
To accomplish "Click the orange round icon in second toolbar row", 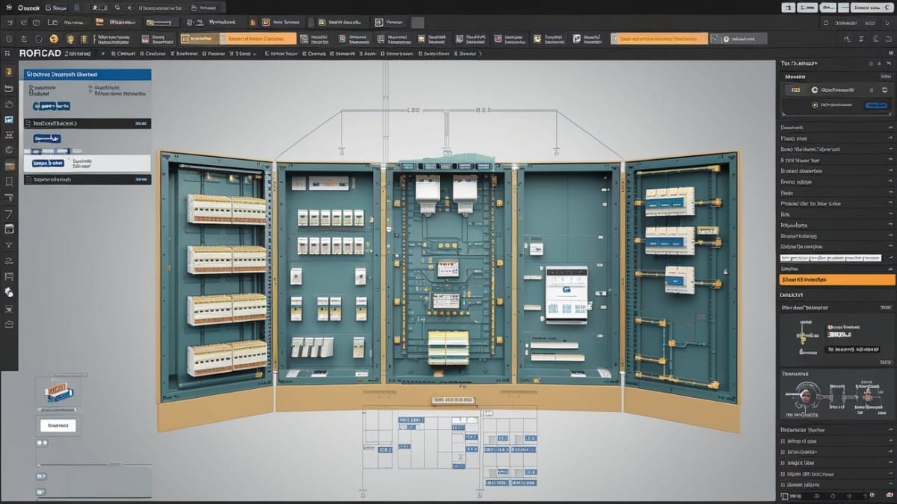I will pyautogui.click(x=53, y=38).
